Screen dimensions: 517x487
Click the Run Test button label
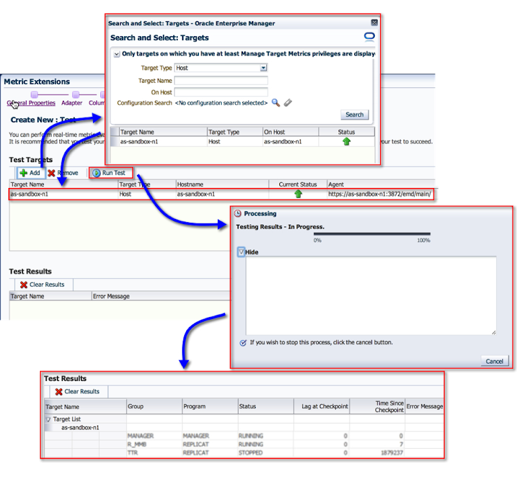point(114,173)
